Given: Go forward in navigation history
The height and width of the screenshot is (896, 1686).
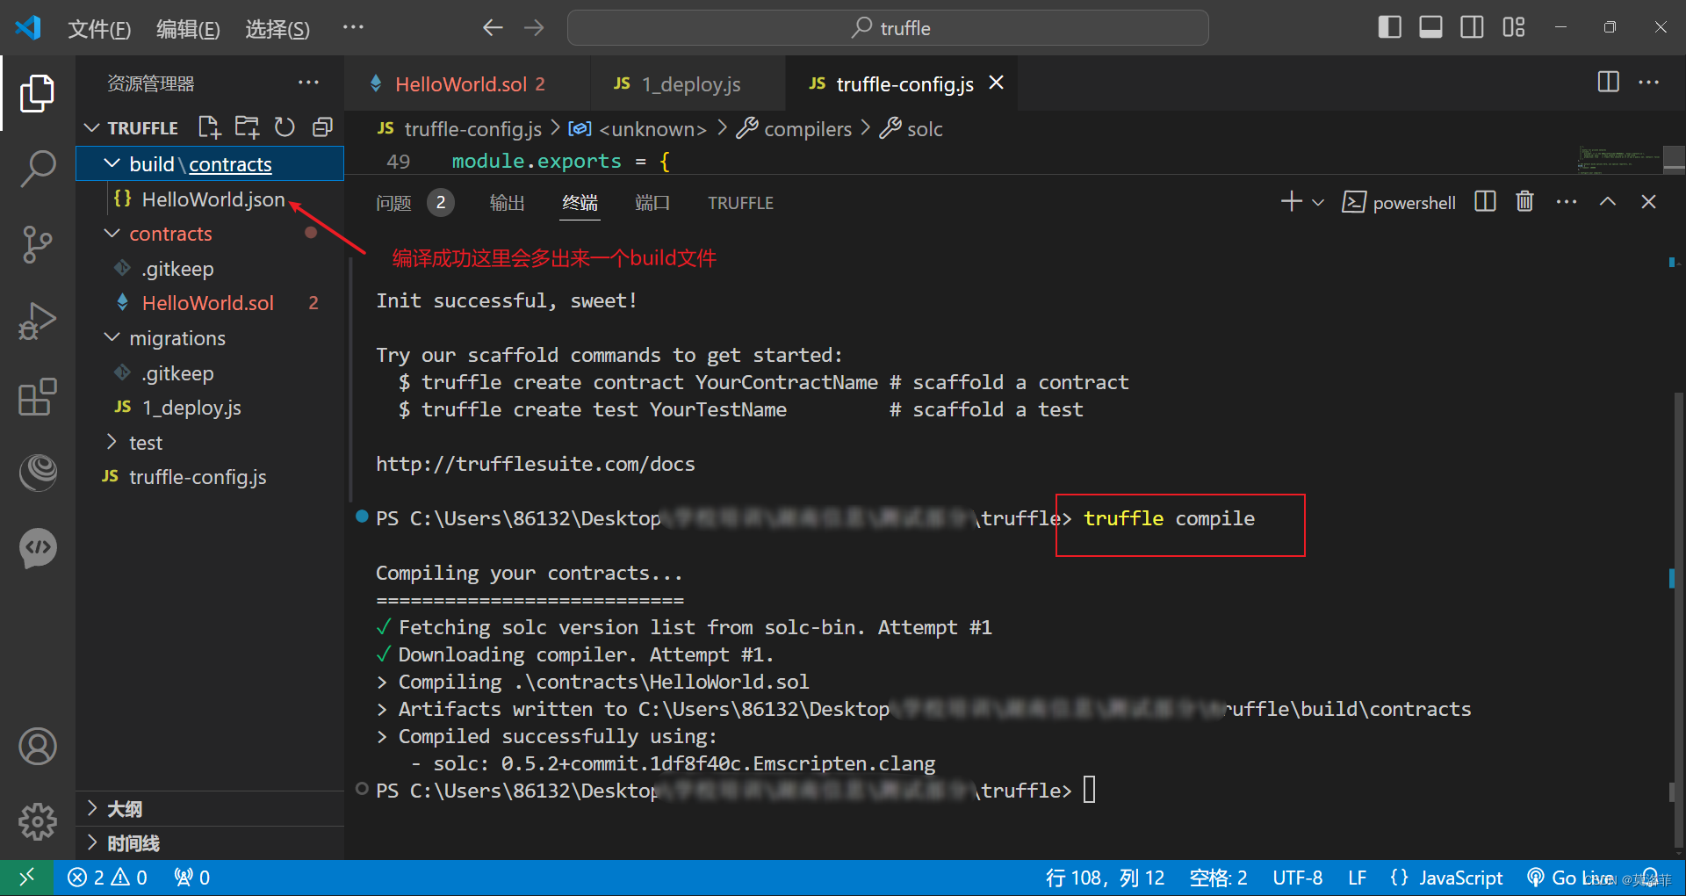Looking at the screenshot, I should click(534, 28).
